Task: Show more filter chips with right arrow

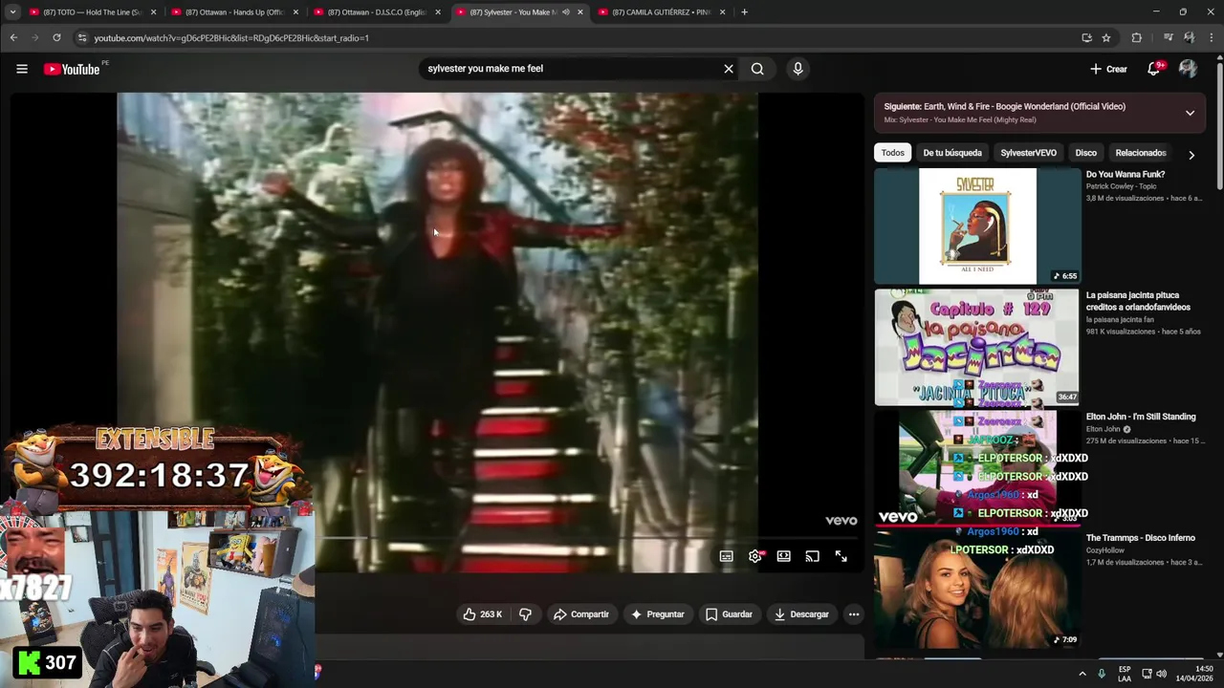Action: pyautogui.click(x=1191, y=154)
